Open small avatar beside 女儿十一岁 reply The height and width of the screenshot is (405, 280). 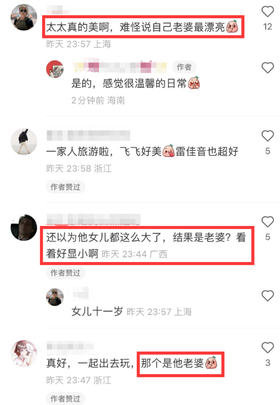(x=55, y=297)
